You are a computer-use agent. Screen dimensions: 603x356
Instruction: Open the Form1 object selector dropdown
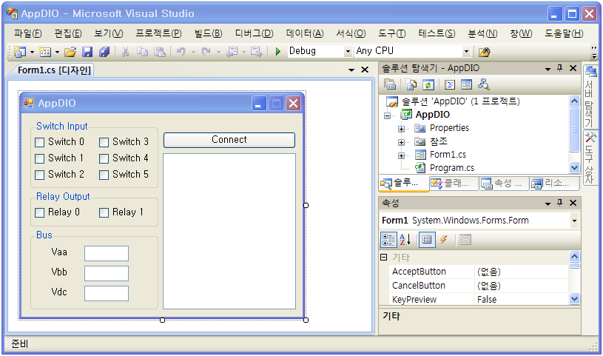(575, 221)
